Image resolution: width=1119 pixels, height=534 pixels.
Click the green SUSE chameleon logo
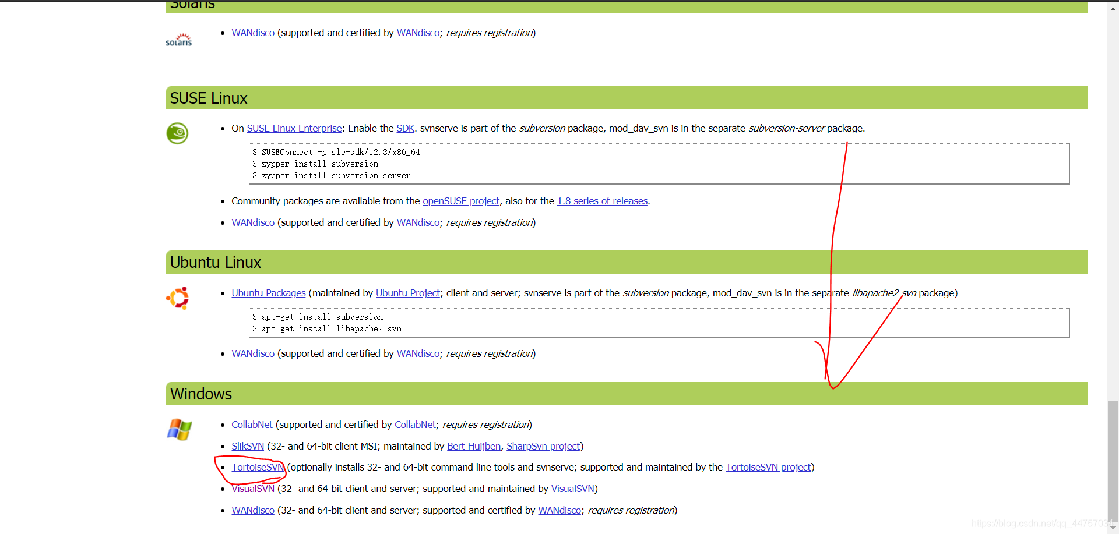click(x=177, y=133)
